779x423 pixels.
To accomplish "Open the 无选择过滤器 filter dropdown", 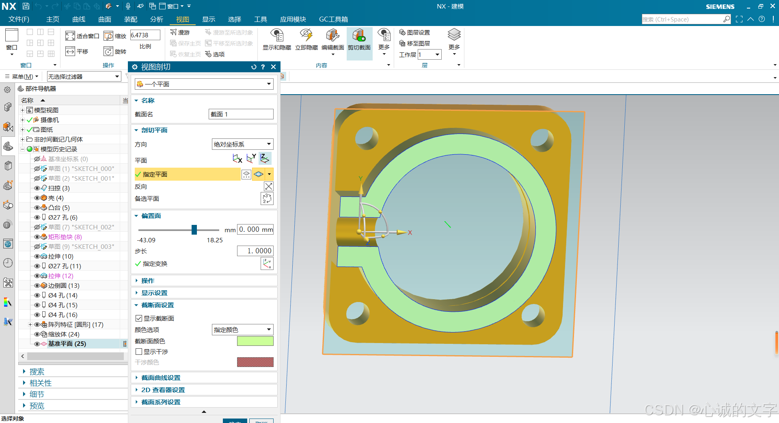I will click(x=84, y=76).
